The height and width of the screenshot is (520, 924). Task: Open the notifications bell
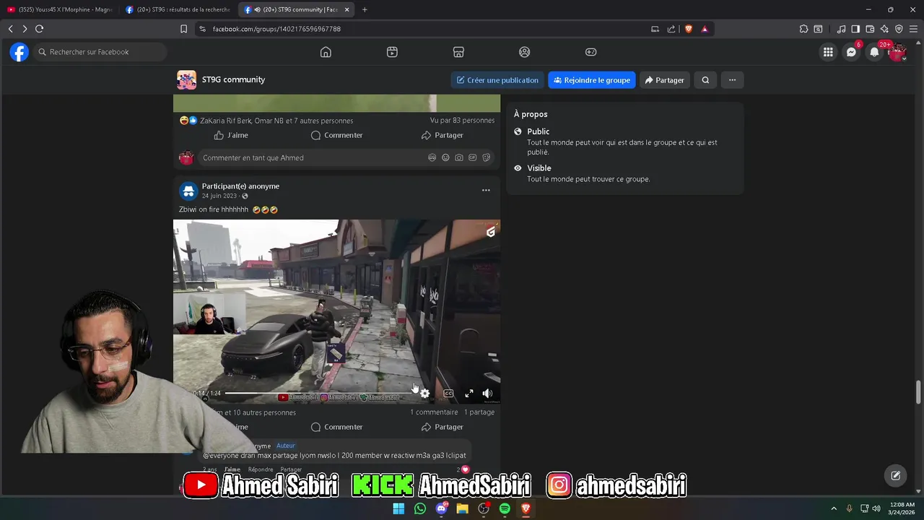point(874,52)
